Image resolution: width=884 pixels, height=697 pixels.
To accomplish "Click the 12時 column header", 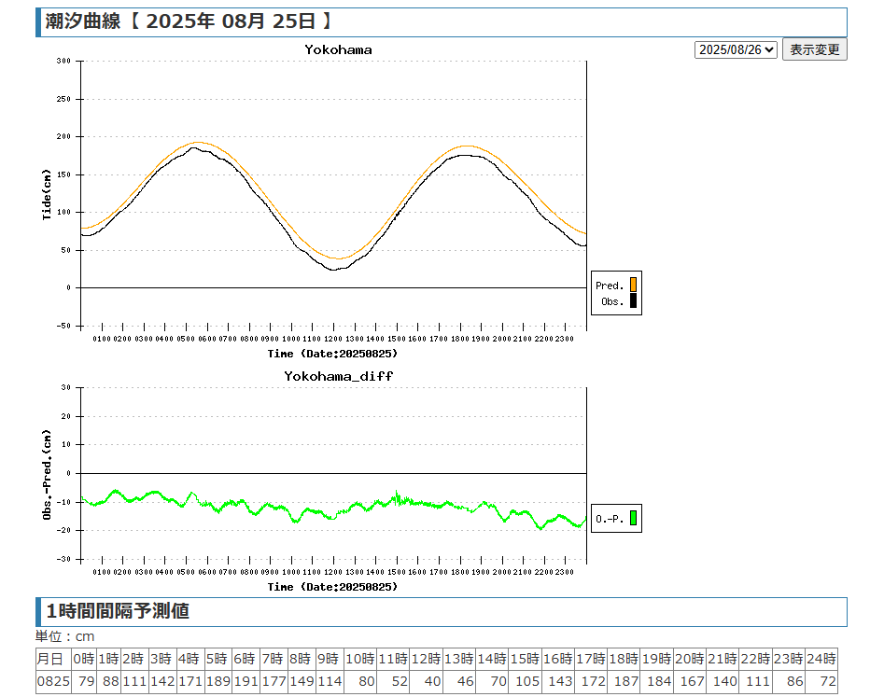I will (x=427, y=658).
